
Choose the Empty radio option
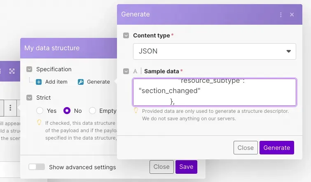pos(93,111)
